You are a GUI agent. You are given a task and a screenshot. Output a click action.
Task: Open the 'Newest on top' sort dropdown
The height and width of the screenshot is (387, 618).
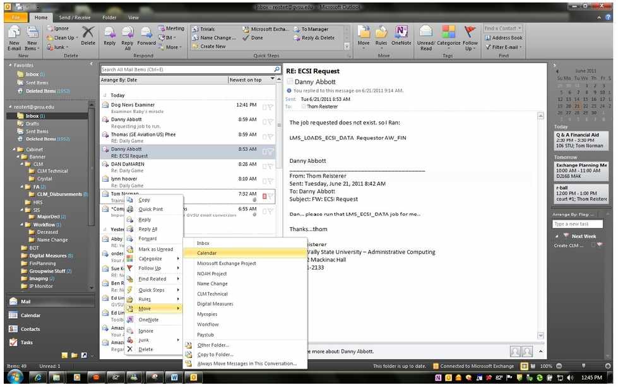(252, 80)
